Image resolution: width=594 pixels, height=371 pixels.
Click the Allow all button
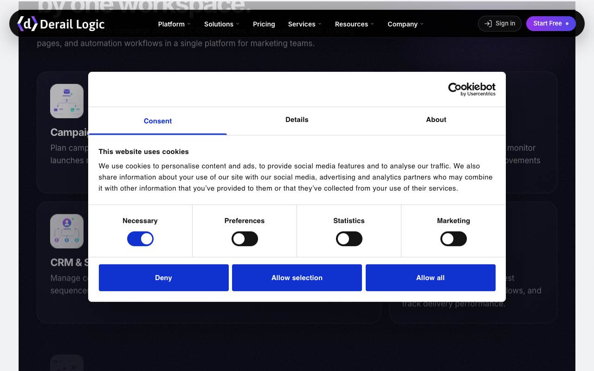[431, 278]
